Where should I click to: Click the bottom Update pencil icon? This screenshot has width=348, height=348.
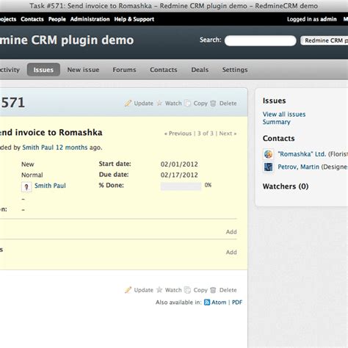coord(128,290)
